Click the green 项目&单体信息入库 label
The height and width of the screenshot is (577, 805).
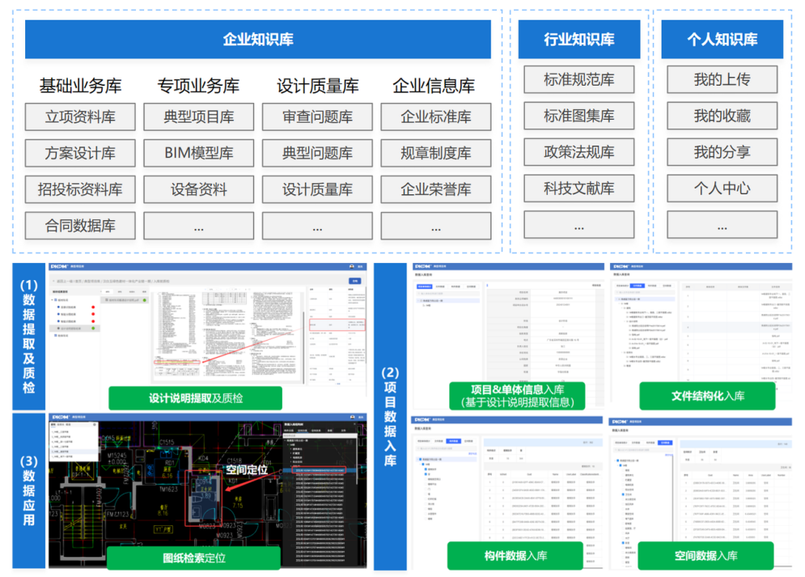click(x=518, y=396)
